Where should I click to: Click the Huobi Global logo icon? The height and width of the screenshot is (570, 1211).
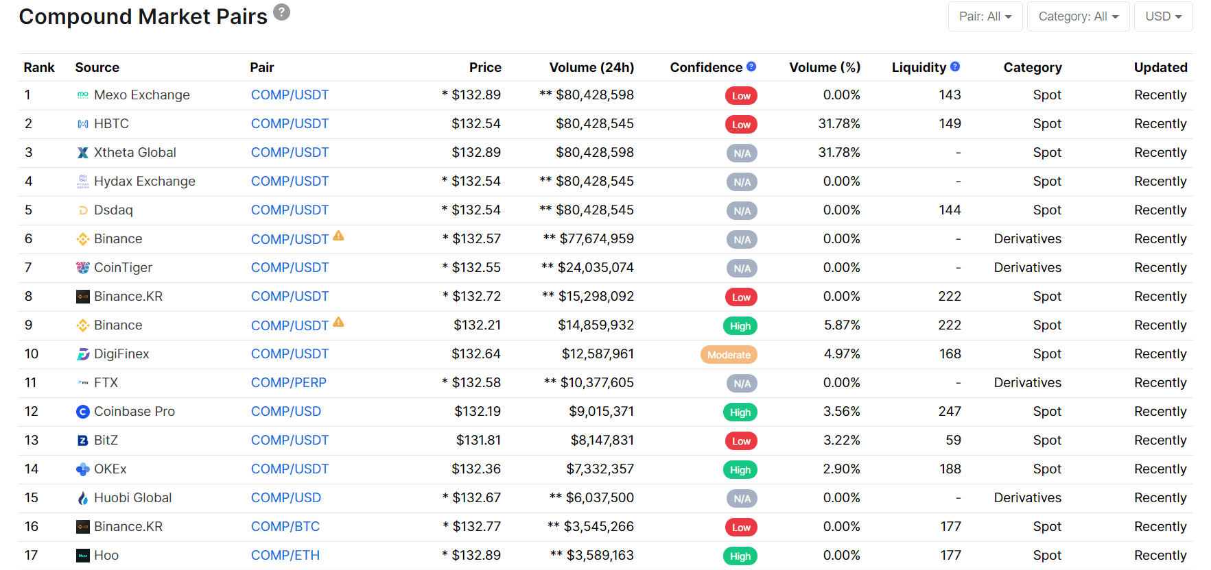click(x=83, y=498)
